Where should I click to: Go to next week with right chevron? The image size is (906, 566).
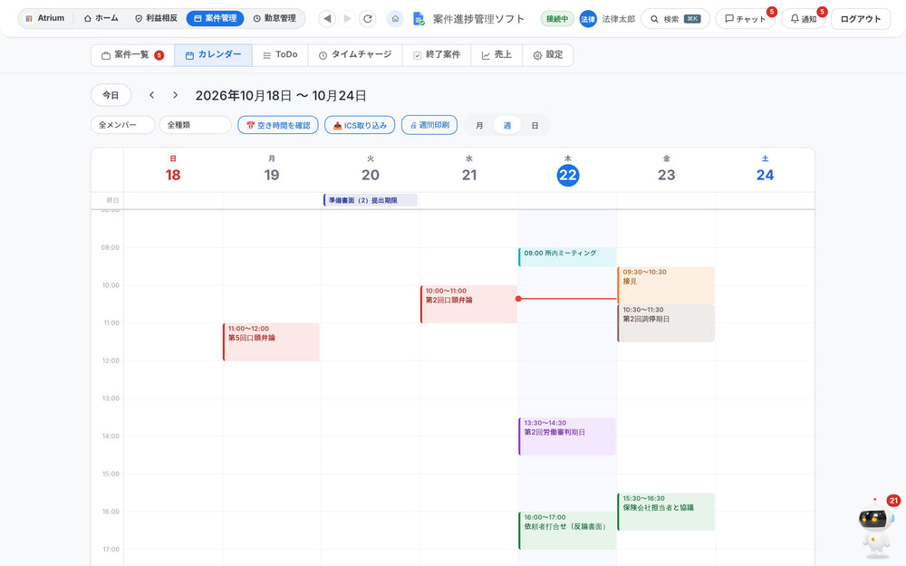click(175, 95)
